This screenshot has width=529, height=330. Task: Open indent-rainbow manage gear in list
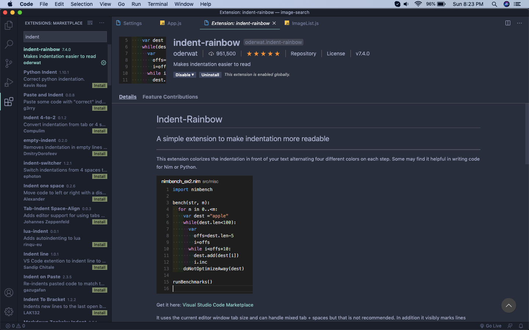(104, 63)
